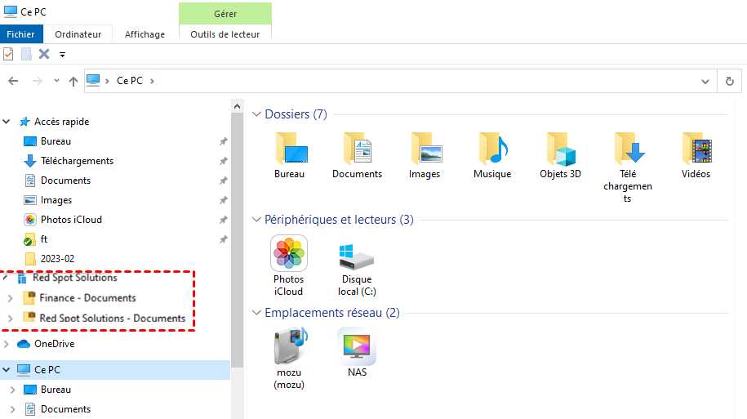Click the Gérer contextual tab header
Viewport: 747px width, 419px height.
[225, 13]
